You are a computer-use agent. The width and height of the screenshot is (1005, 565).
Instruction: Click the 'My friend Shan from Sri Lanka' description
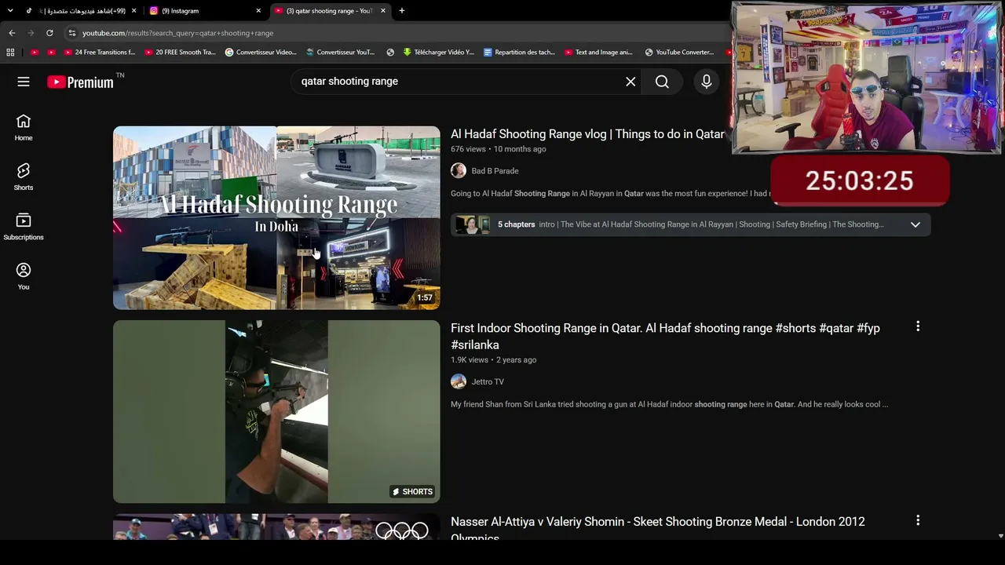click(669, 405)
